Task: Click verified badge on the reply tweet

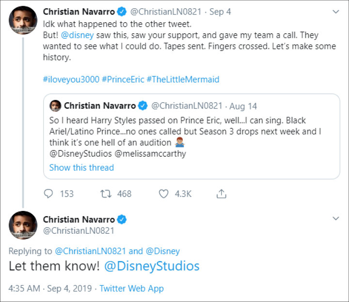Action: pos(122,220)
